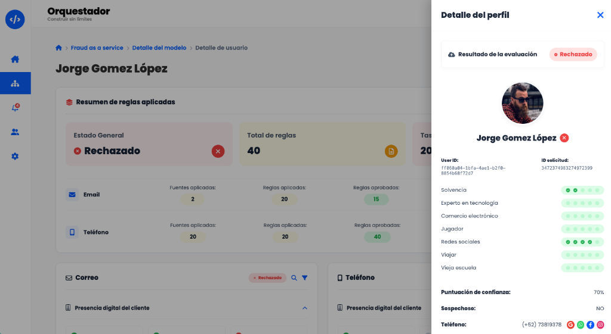Select the hierarchy models sidebar icon
The width and height of the screenshot is (611, 334).
(15, 83)
